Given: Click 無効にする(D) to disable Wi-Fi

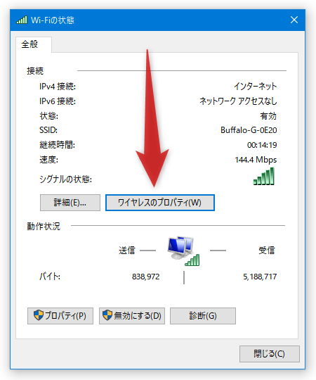Looking at the screenshot, I should pyautogui.click(x=132, y=316).
